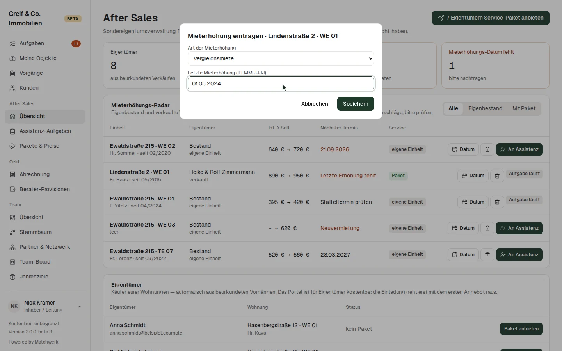Viewport: 562px width, 351px height.
Task: Click trash icon for Ewaldstraße 215 · TE 07
Action: [x=487, y=255]
